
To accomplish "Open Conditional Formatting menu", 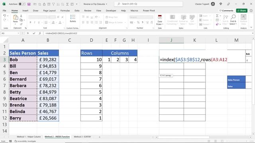I will tap(172, 20).
